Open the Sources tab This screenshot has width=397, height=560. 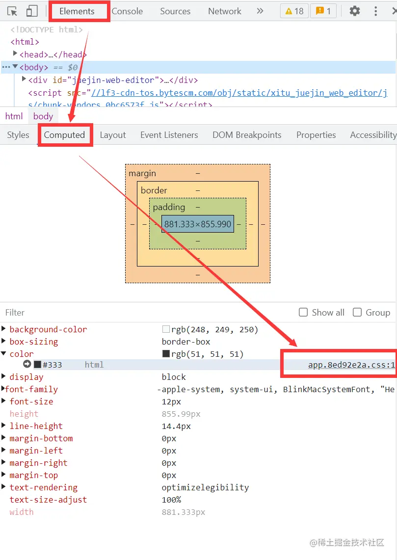175,11
